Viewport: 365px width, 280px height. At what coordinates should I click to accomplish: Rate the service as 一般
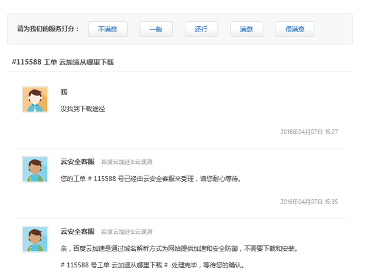[x=156, y=29]
